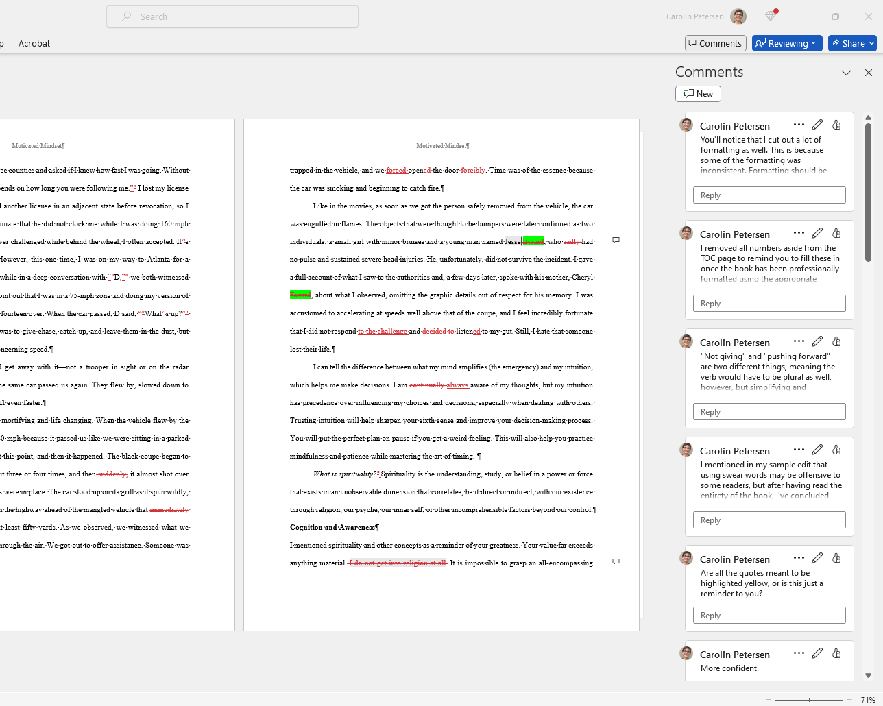Open more options on the TOC page comment
Viewport: 883px width, 706px height.
tap(799, 233)
